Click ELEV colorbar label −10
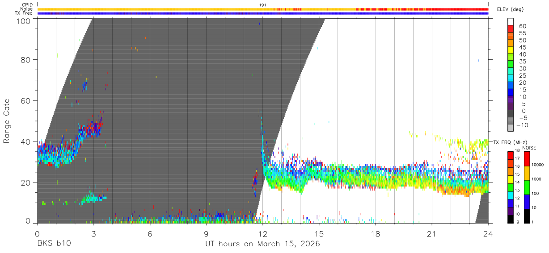Viewport: 549px width, 253px height. coord(521,125)
